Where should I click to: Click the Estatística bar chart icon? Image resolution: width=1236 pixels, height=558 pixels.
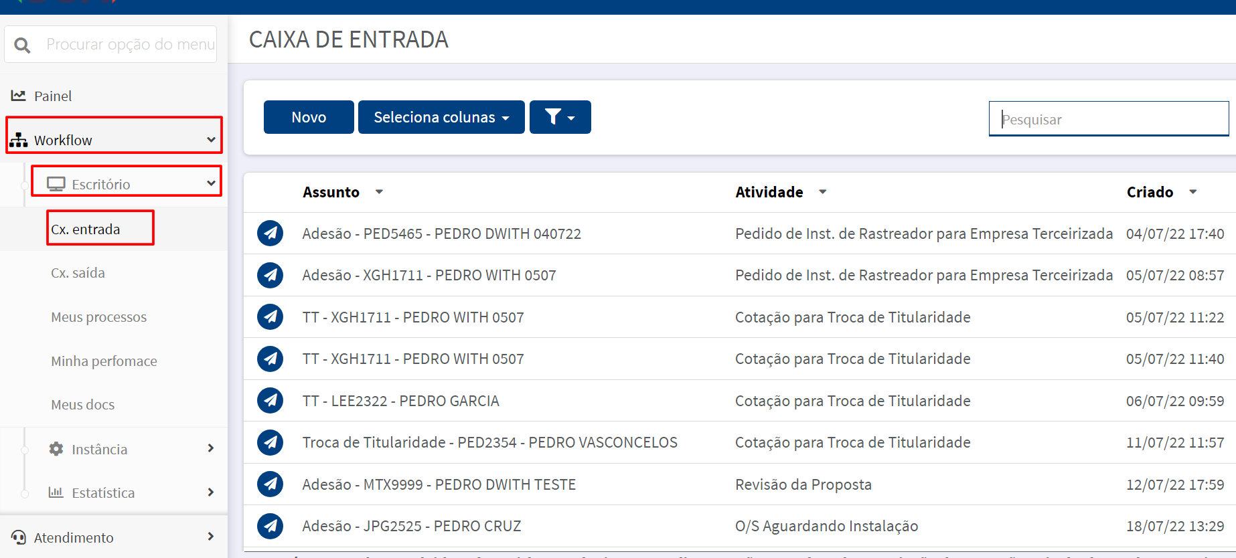[x=56, y=492]
